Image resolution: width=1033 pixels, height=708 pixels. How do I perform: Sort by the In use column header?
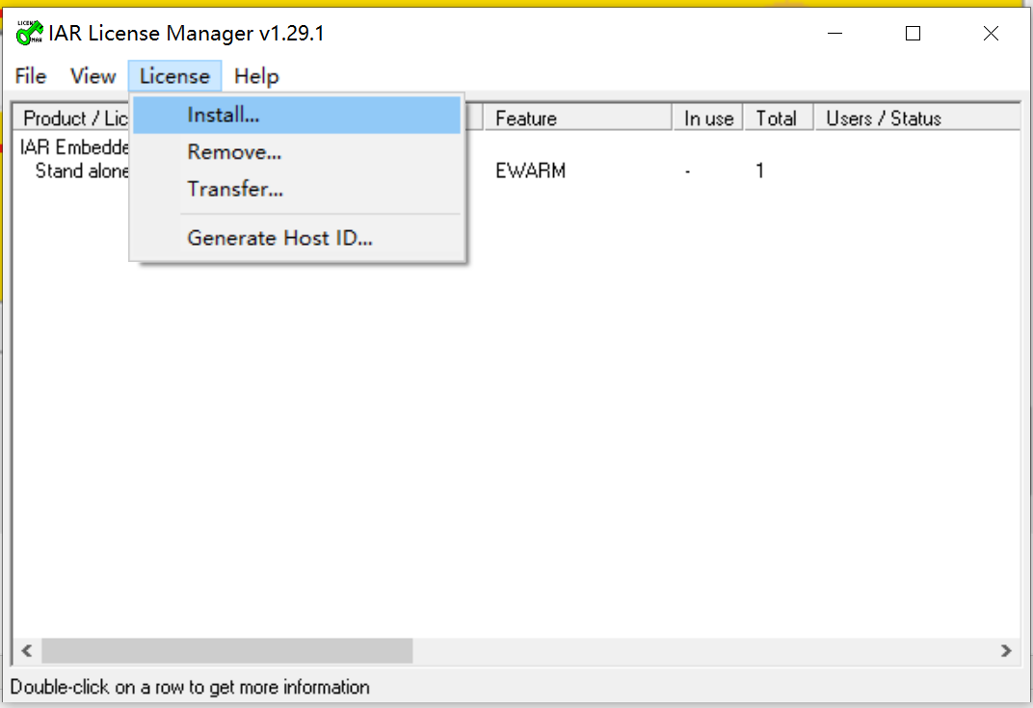pos(708,118)
